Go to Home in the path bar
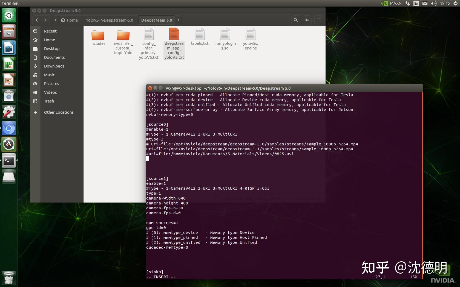The width and height of the screenshot is (460, 287). pyautogui.click(x=69, y=20)
